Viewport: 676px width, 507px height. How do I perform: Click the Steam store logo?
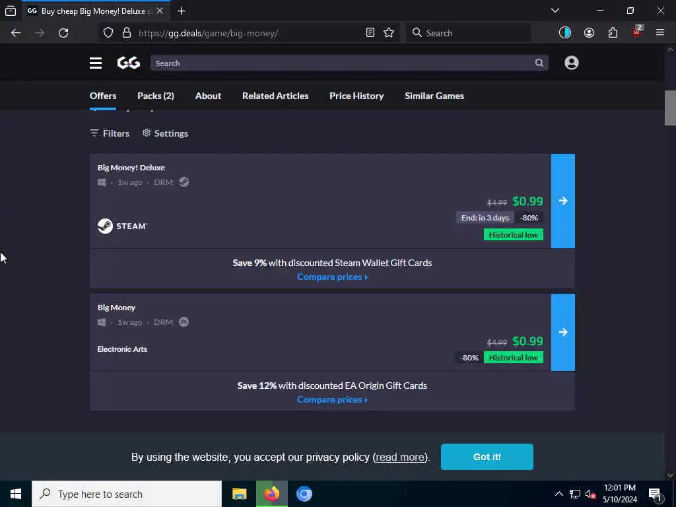[122, 226]
